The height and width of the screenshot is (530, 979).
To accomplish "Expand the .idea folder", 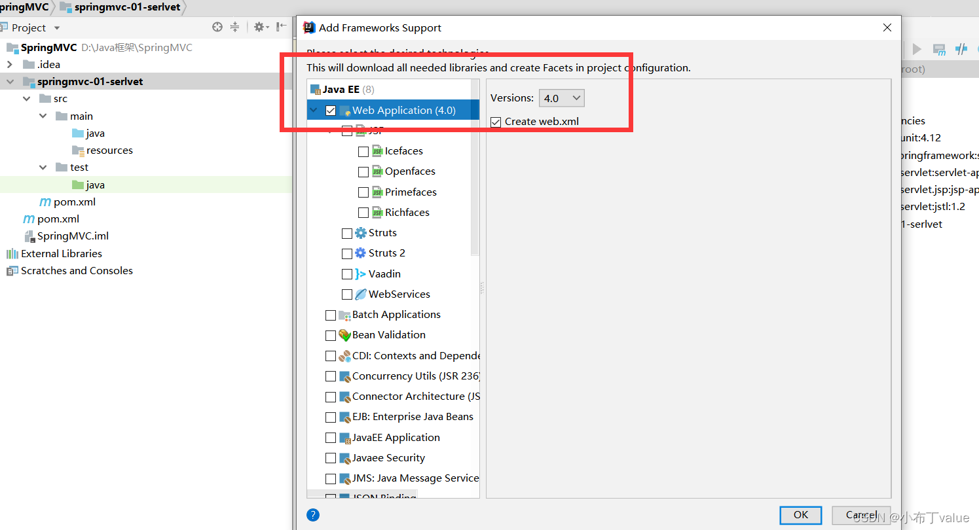I will [10, 64].
